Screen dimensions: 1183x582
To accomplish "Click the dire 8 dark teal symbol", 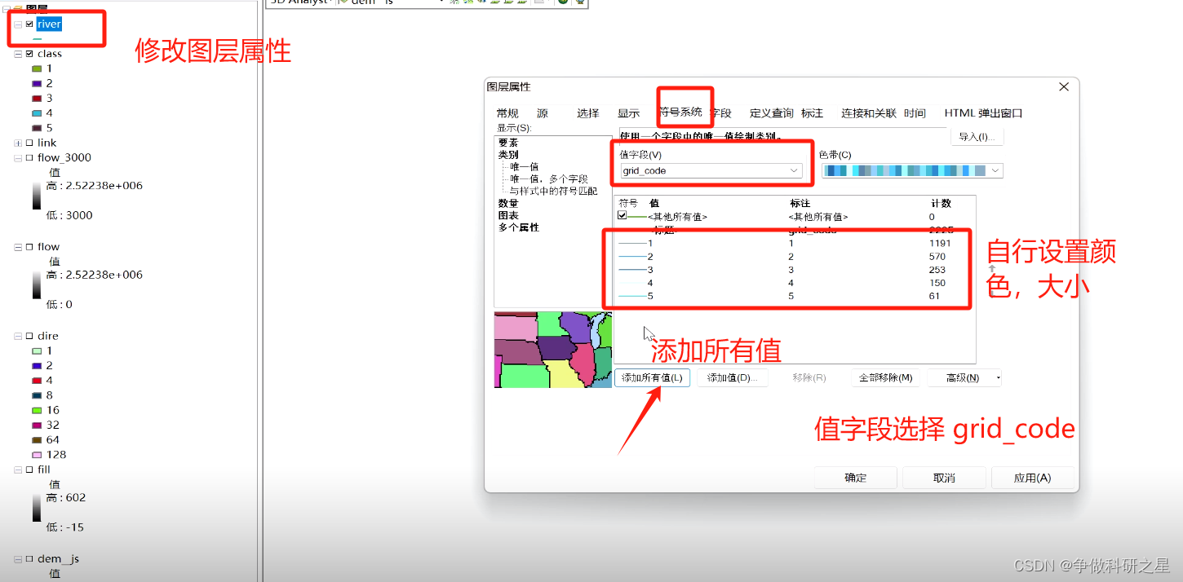I will [x=36, y=395].
